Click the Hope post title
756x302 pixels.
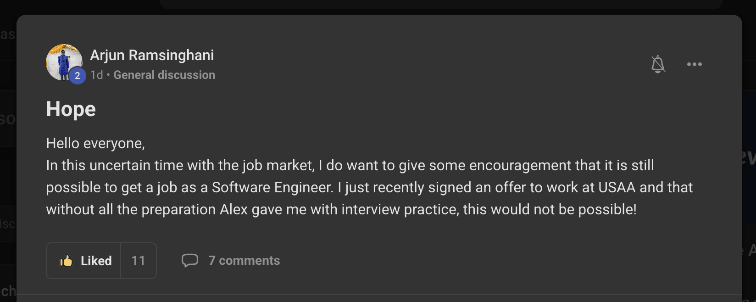click(71, 109)
